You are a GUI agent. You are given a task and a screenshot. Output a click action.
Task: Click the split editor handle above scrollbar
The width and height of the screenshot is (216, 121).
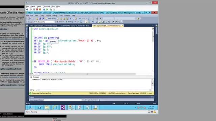coord(153,28)
